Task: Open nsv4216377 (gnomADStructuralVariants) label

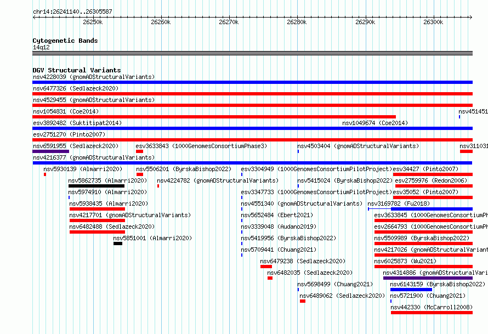Action: [94, 157]
